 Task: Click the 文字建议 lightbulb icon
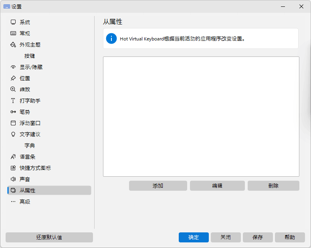click(13, 134)
